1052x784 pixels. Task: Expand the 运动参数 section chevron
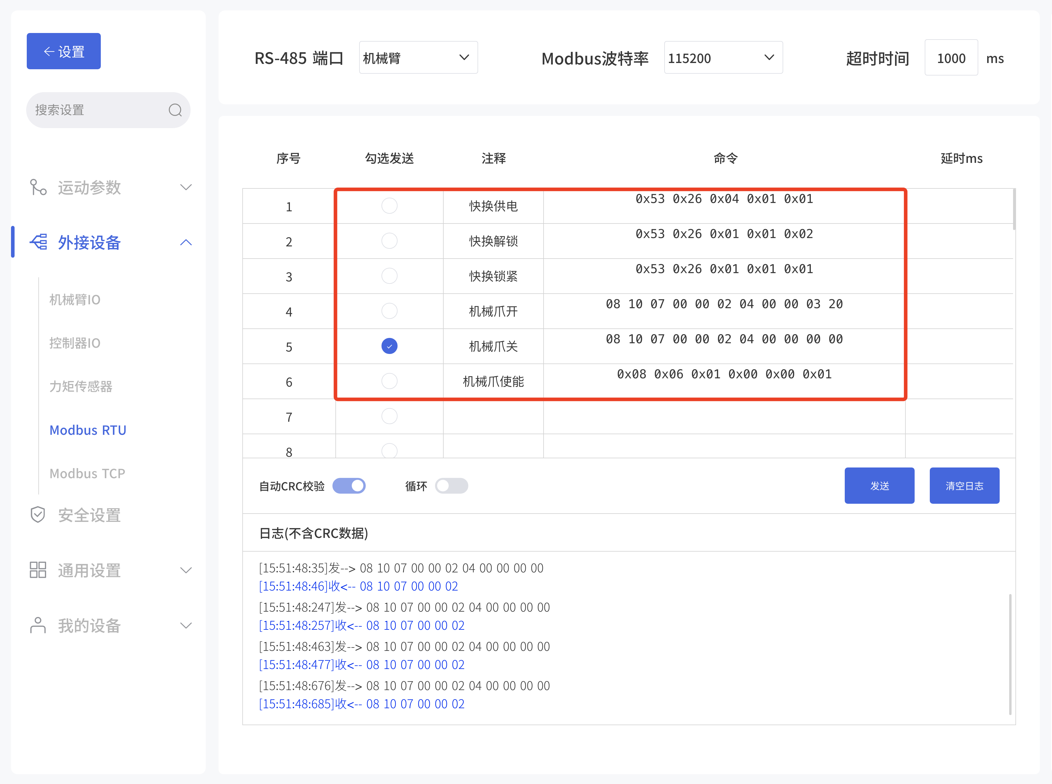coord(186,187)
